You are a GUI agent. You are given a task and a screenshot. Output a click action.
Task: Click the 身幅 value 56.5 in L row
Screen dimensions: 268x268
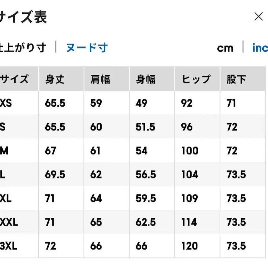click(x=146, y=175)
